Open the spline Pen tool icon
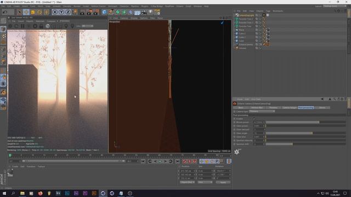Screen dimensions: 351x197 tap(111, 12)
